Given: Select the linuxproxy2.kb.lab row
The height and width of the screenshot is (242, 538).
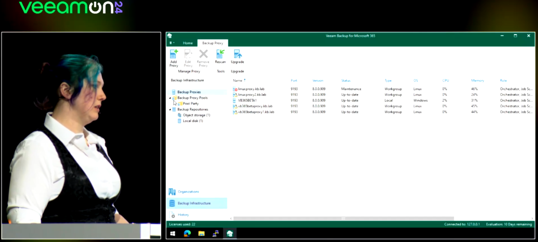Looking at the screenshot, I should click(x=383, y=95).
